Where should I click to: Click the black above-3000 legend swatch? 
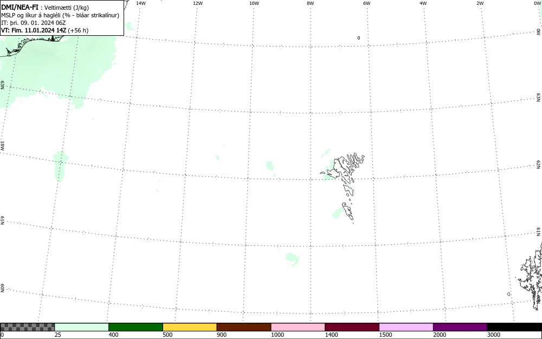click(514, 327)
